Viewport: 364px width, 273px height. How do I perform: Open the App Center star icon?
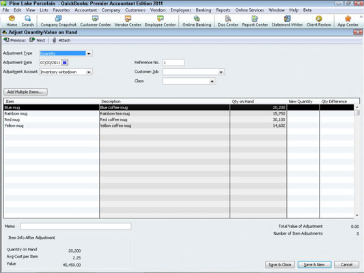click(x=348, y=18)
